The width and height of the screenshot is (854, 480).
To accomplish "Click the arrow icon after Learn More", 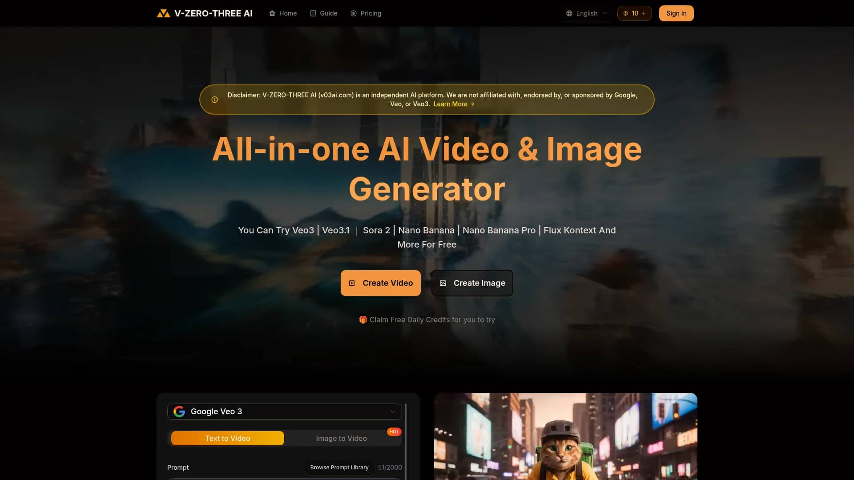I will 472,104.
